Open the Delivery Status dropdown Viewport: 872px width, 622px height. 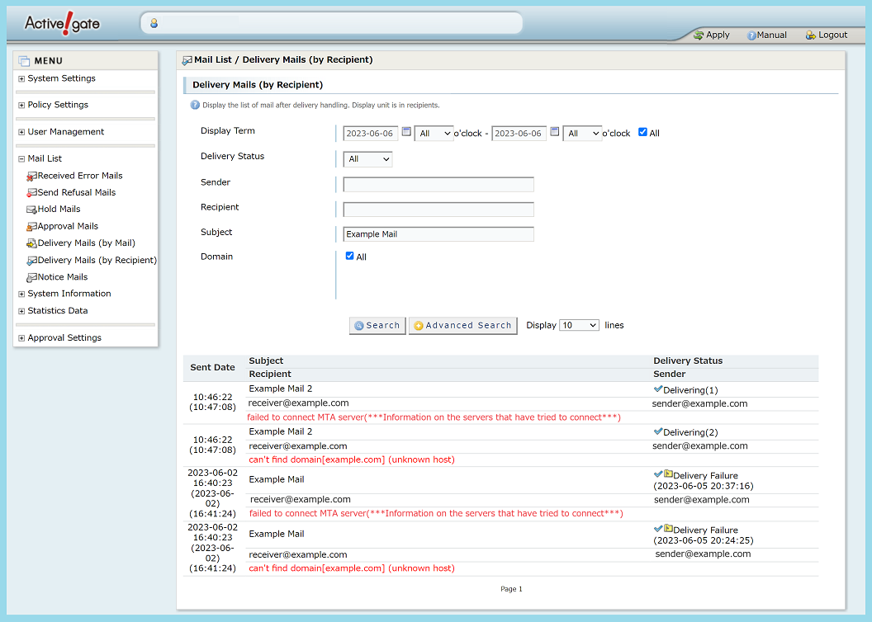click(x=367, y=159)
